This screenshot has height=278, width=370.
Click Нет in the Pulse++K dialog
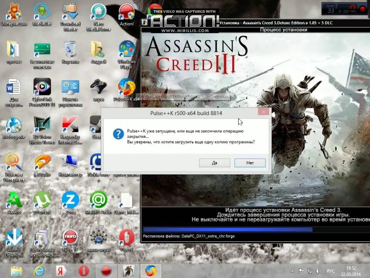250,163
